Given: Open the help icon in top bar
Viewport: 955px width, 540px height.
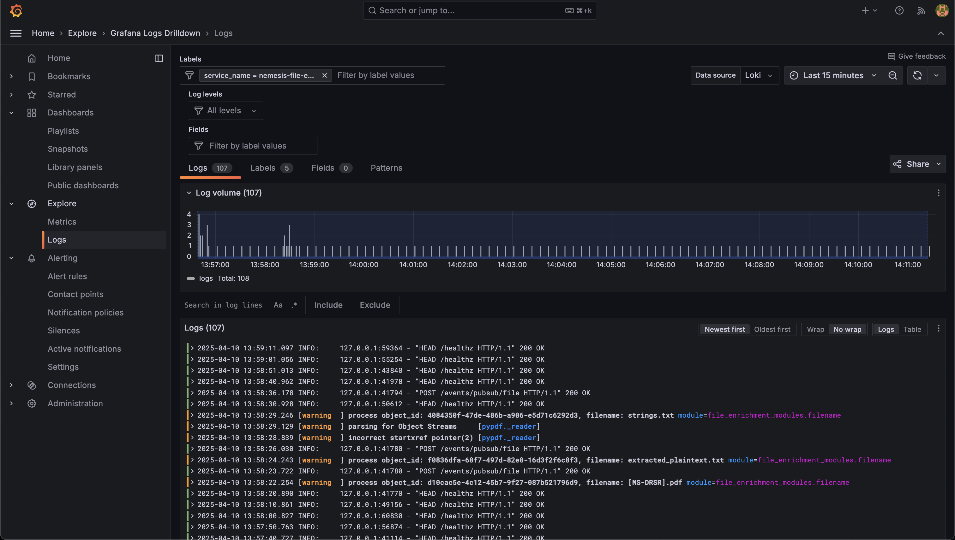Looking at the screenshot, I should pos(899,10).
